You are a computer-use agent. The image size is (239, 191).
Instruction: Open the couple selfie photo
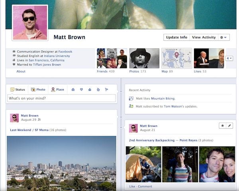(217, 164)
